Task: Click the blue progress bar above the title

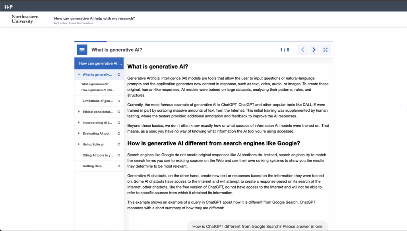Action: 90,41
